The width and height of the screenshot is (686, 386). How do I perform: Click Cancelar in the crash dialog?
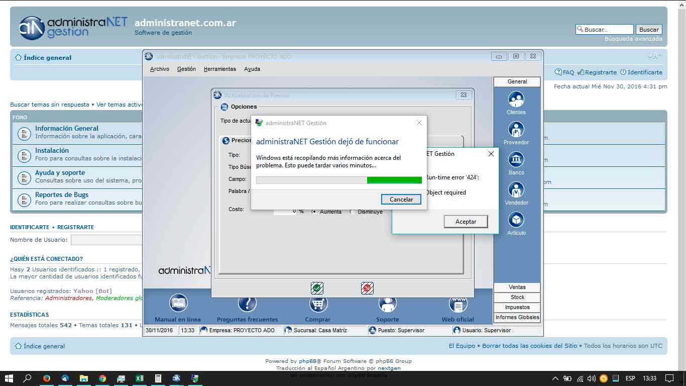pos(401,200)
